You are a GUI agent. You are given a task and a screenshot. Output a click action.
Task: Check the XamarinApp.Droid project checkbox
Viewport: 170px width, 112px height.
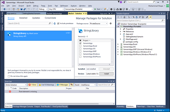pyautogui.click(x=80, y=46)
